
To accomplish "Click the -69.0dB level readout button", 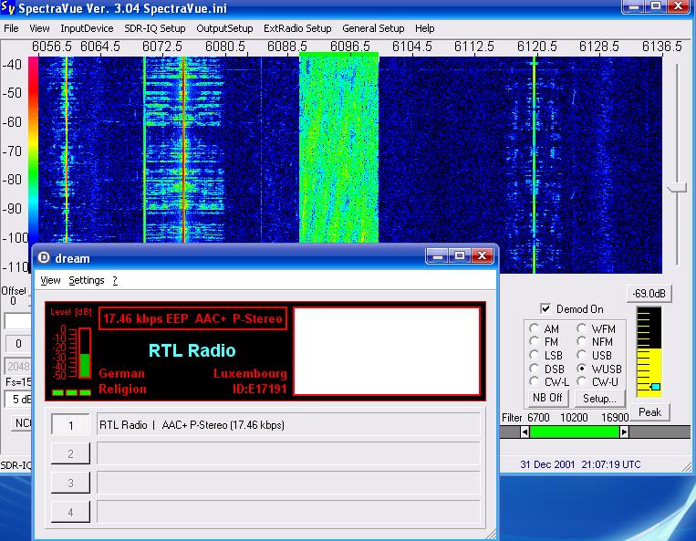I will click(x=649, y=294).
